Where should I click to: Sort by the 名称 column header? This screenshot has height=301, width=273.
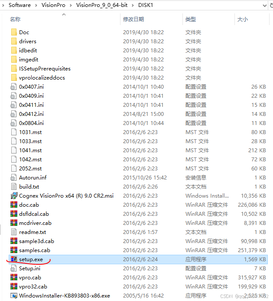pyautogui.click(x=15, y=19)
